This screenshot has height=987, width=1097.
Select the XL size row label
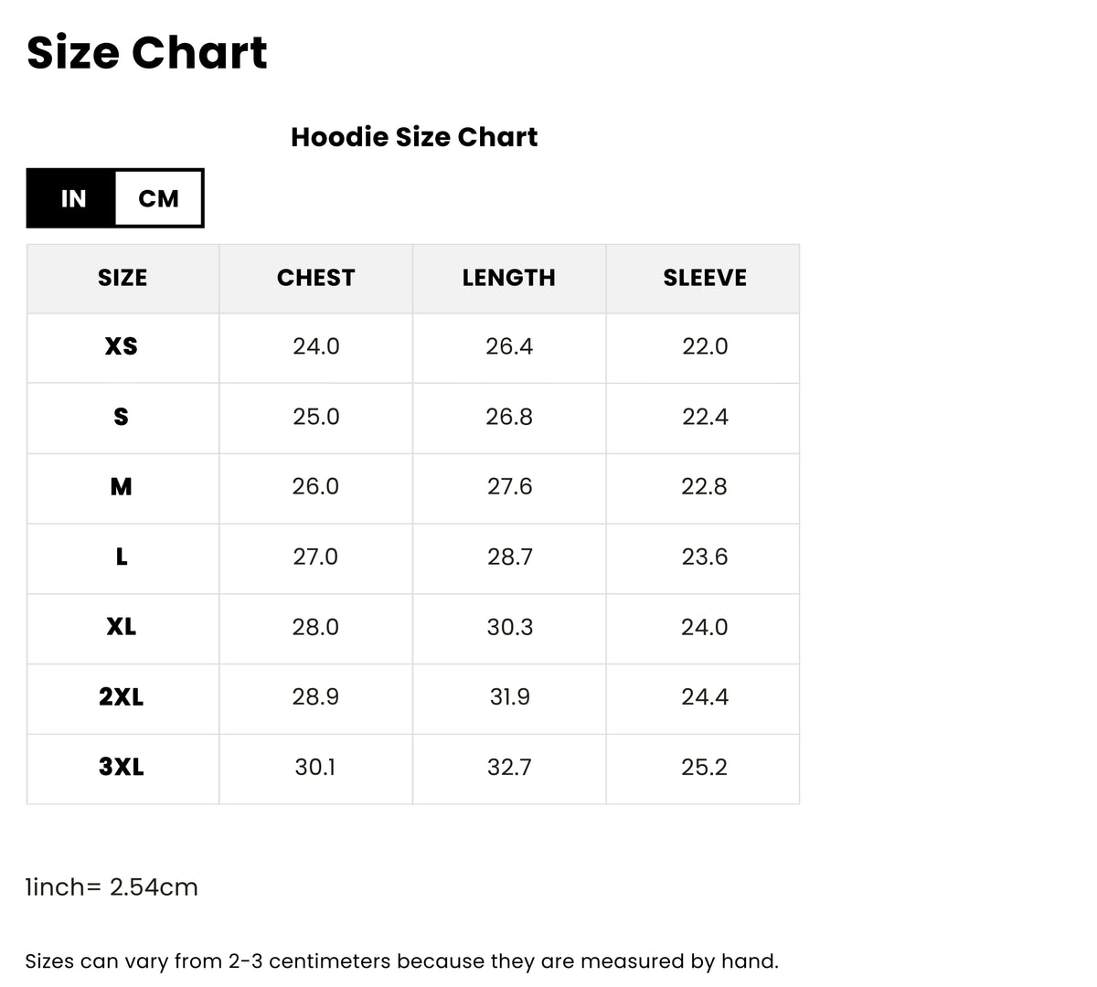122,627
